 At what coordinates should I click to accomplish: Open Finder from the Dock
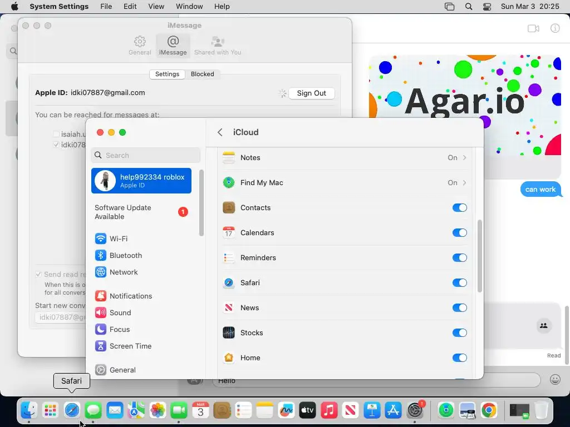29,411
